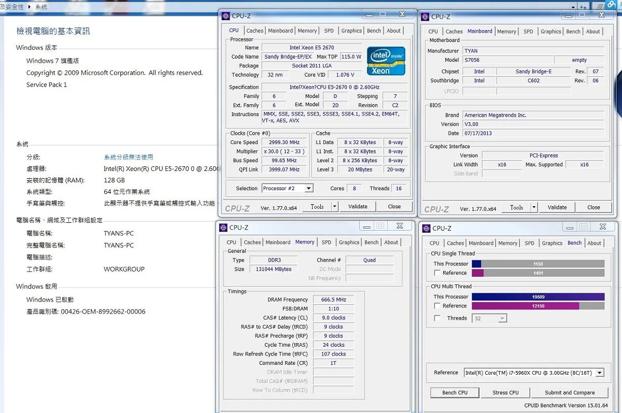The height and width of the screenshot is (413, 622).
Task: Click Manufacturer field TYAN
Action: tap(533, 51)
